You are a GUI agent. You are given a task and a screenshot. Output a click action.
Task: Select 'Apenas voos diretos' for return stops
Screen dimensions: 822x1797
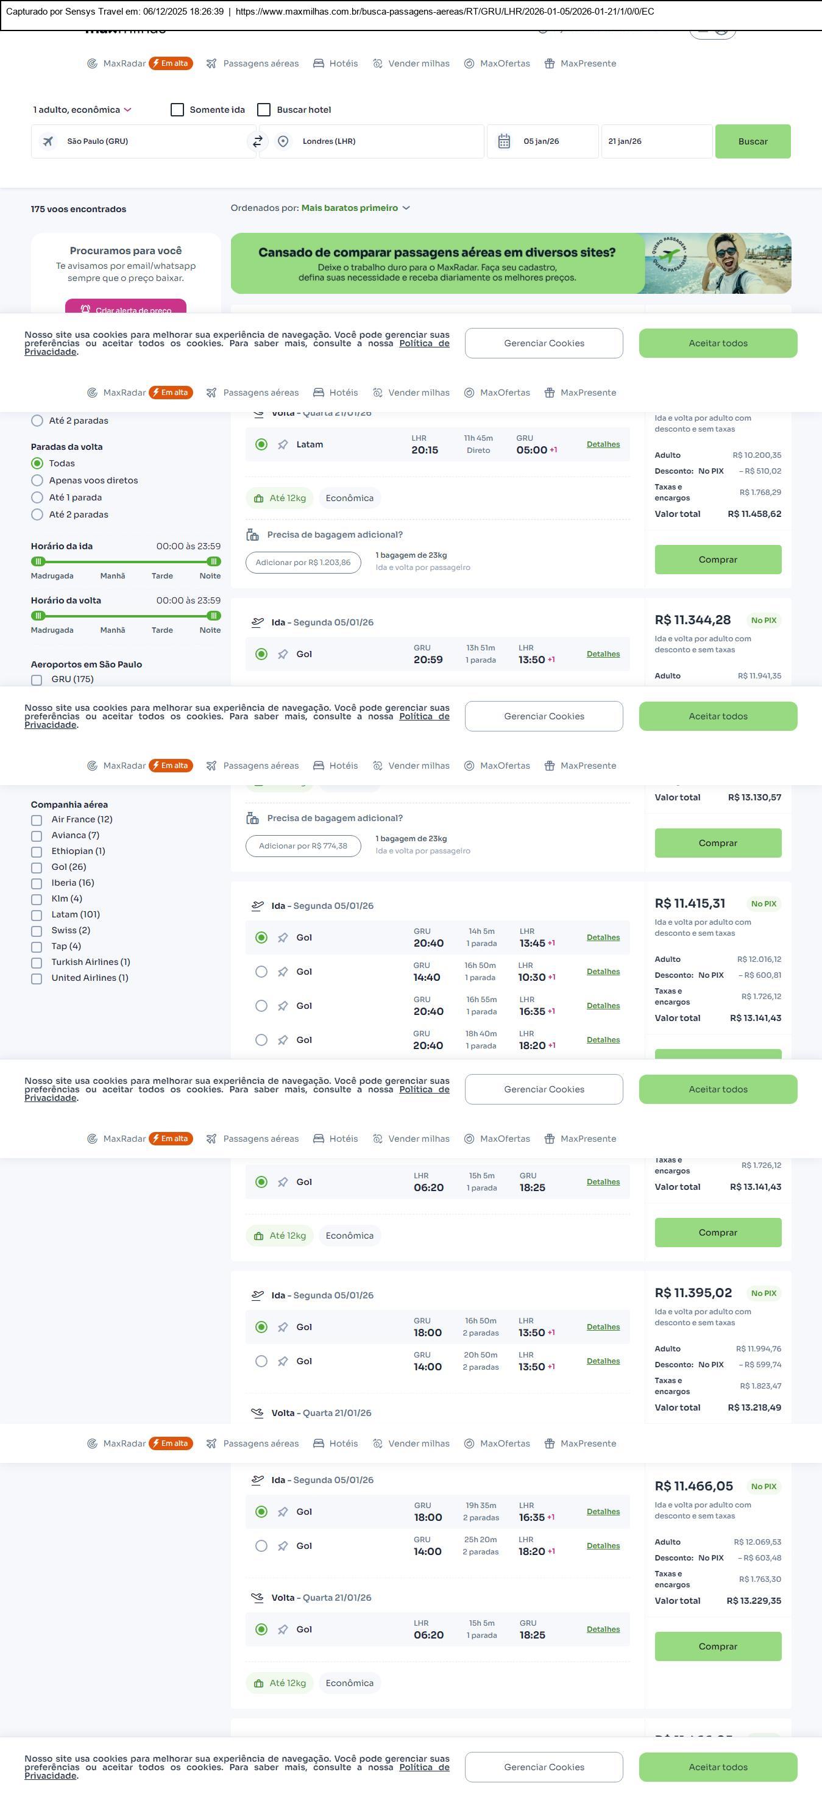[37, 480]
